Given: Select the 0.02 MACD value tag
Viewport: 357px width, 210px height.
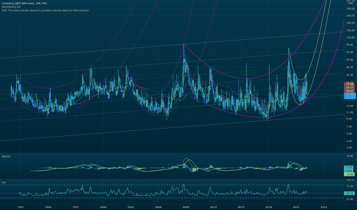Looking at the screenshot, I should pyautogui.click(x=349, y=171).
